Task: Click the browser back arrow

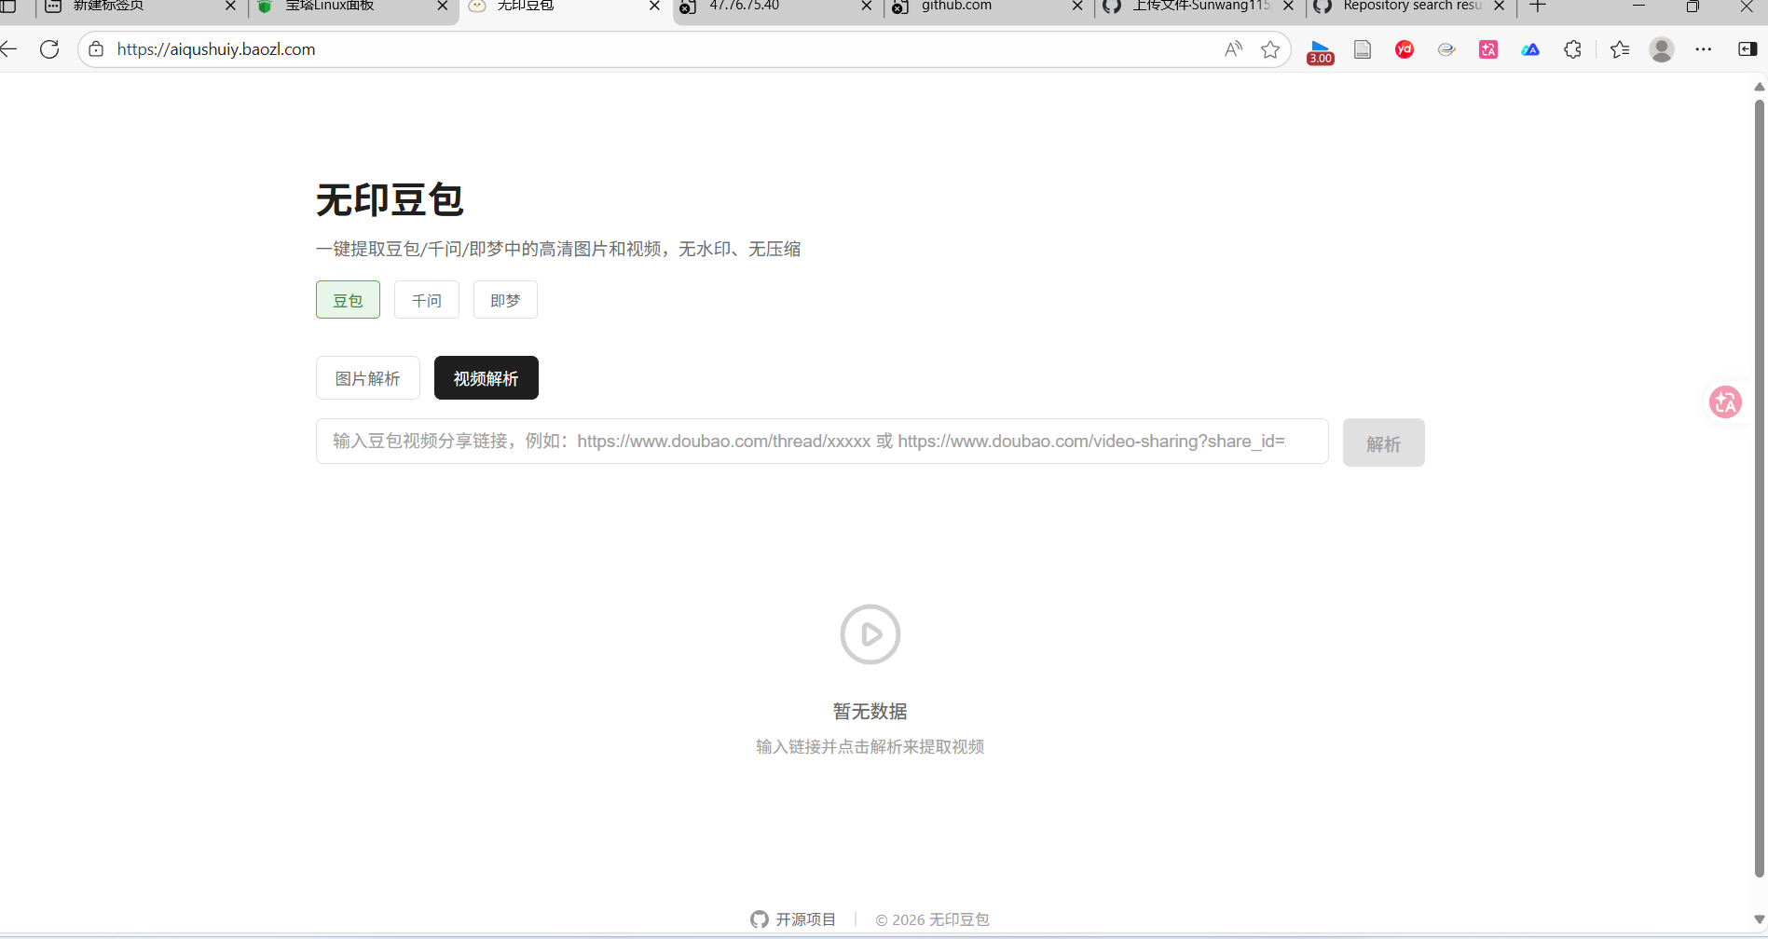Action: pos(8,49)
